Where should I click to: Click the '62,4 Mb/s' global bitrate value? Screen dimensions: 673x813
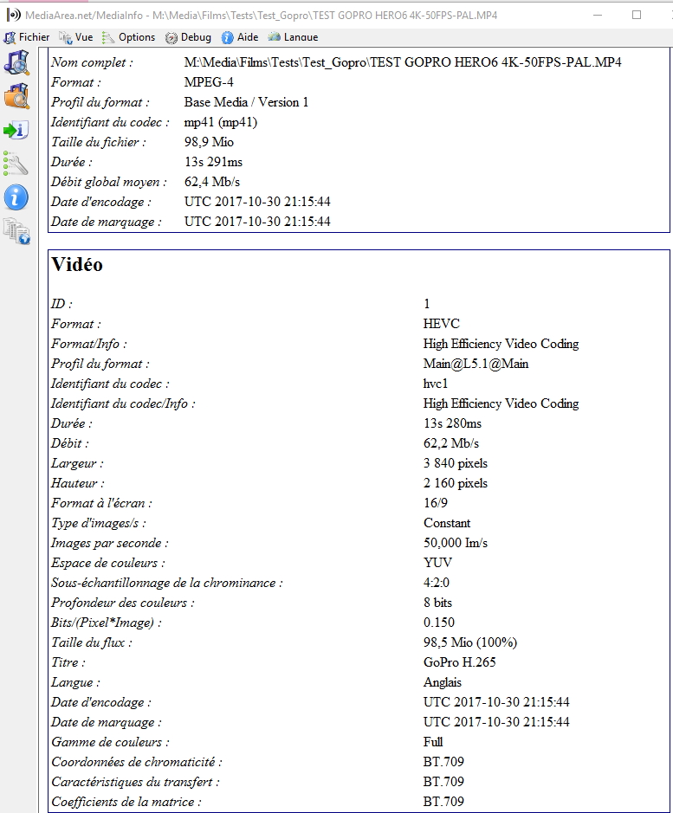(x=211, y=182)
